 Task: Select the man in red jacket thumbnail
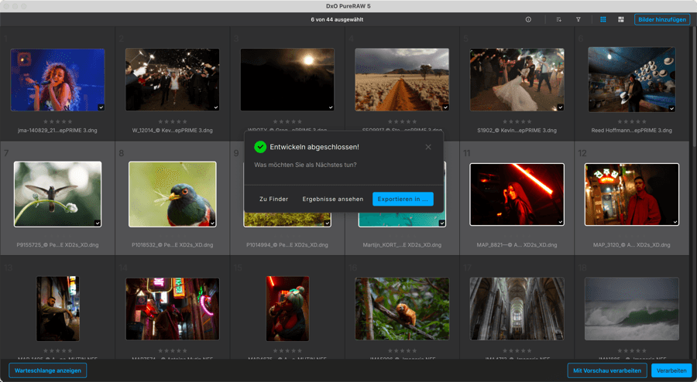(632, 194)
